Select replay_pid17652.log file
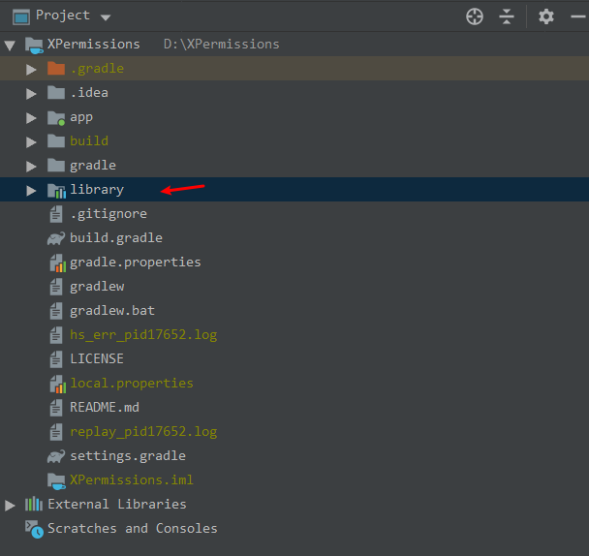Viewport: 589px width, 556px height. click(143, 432)
